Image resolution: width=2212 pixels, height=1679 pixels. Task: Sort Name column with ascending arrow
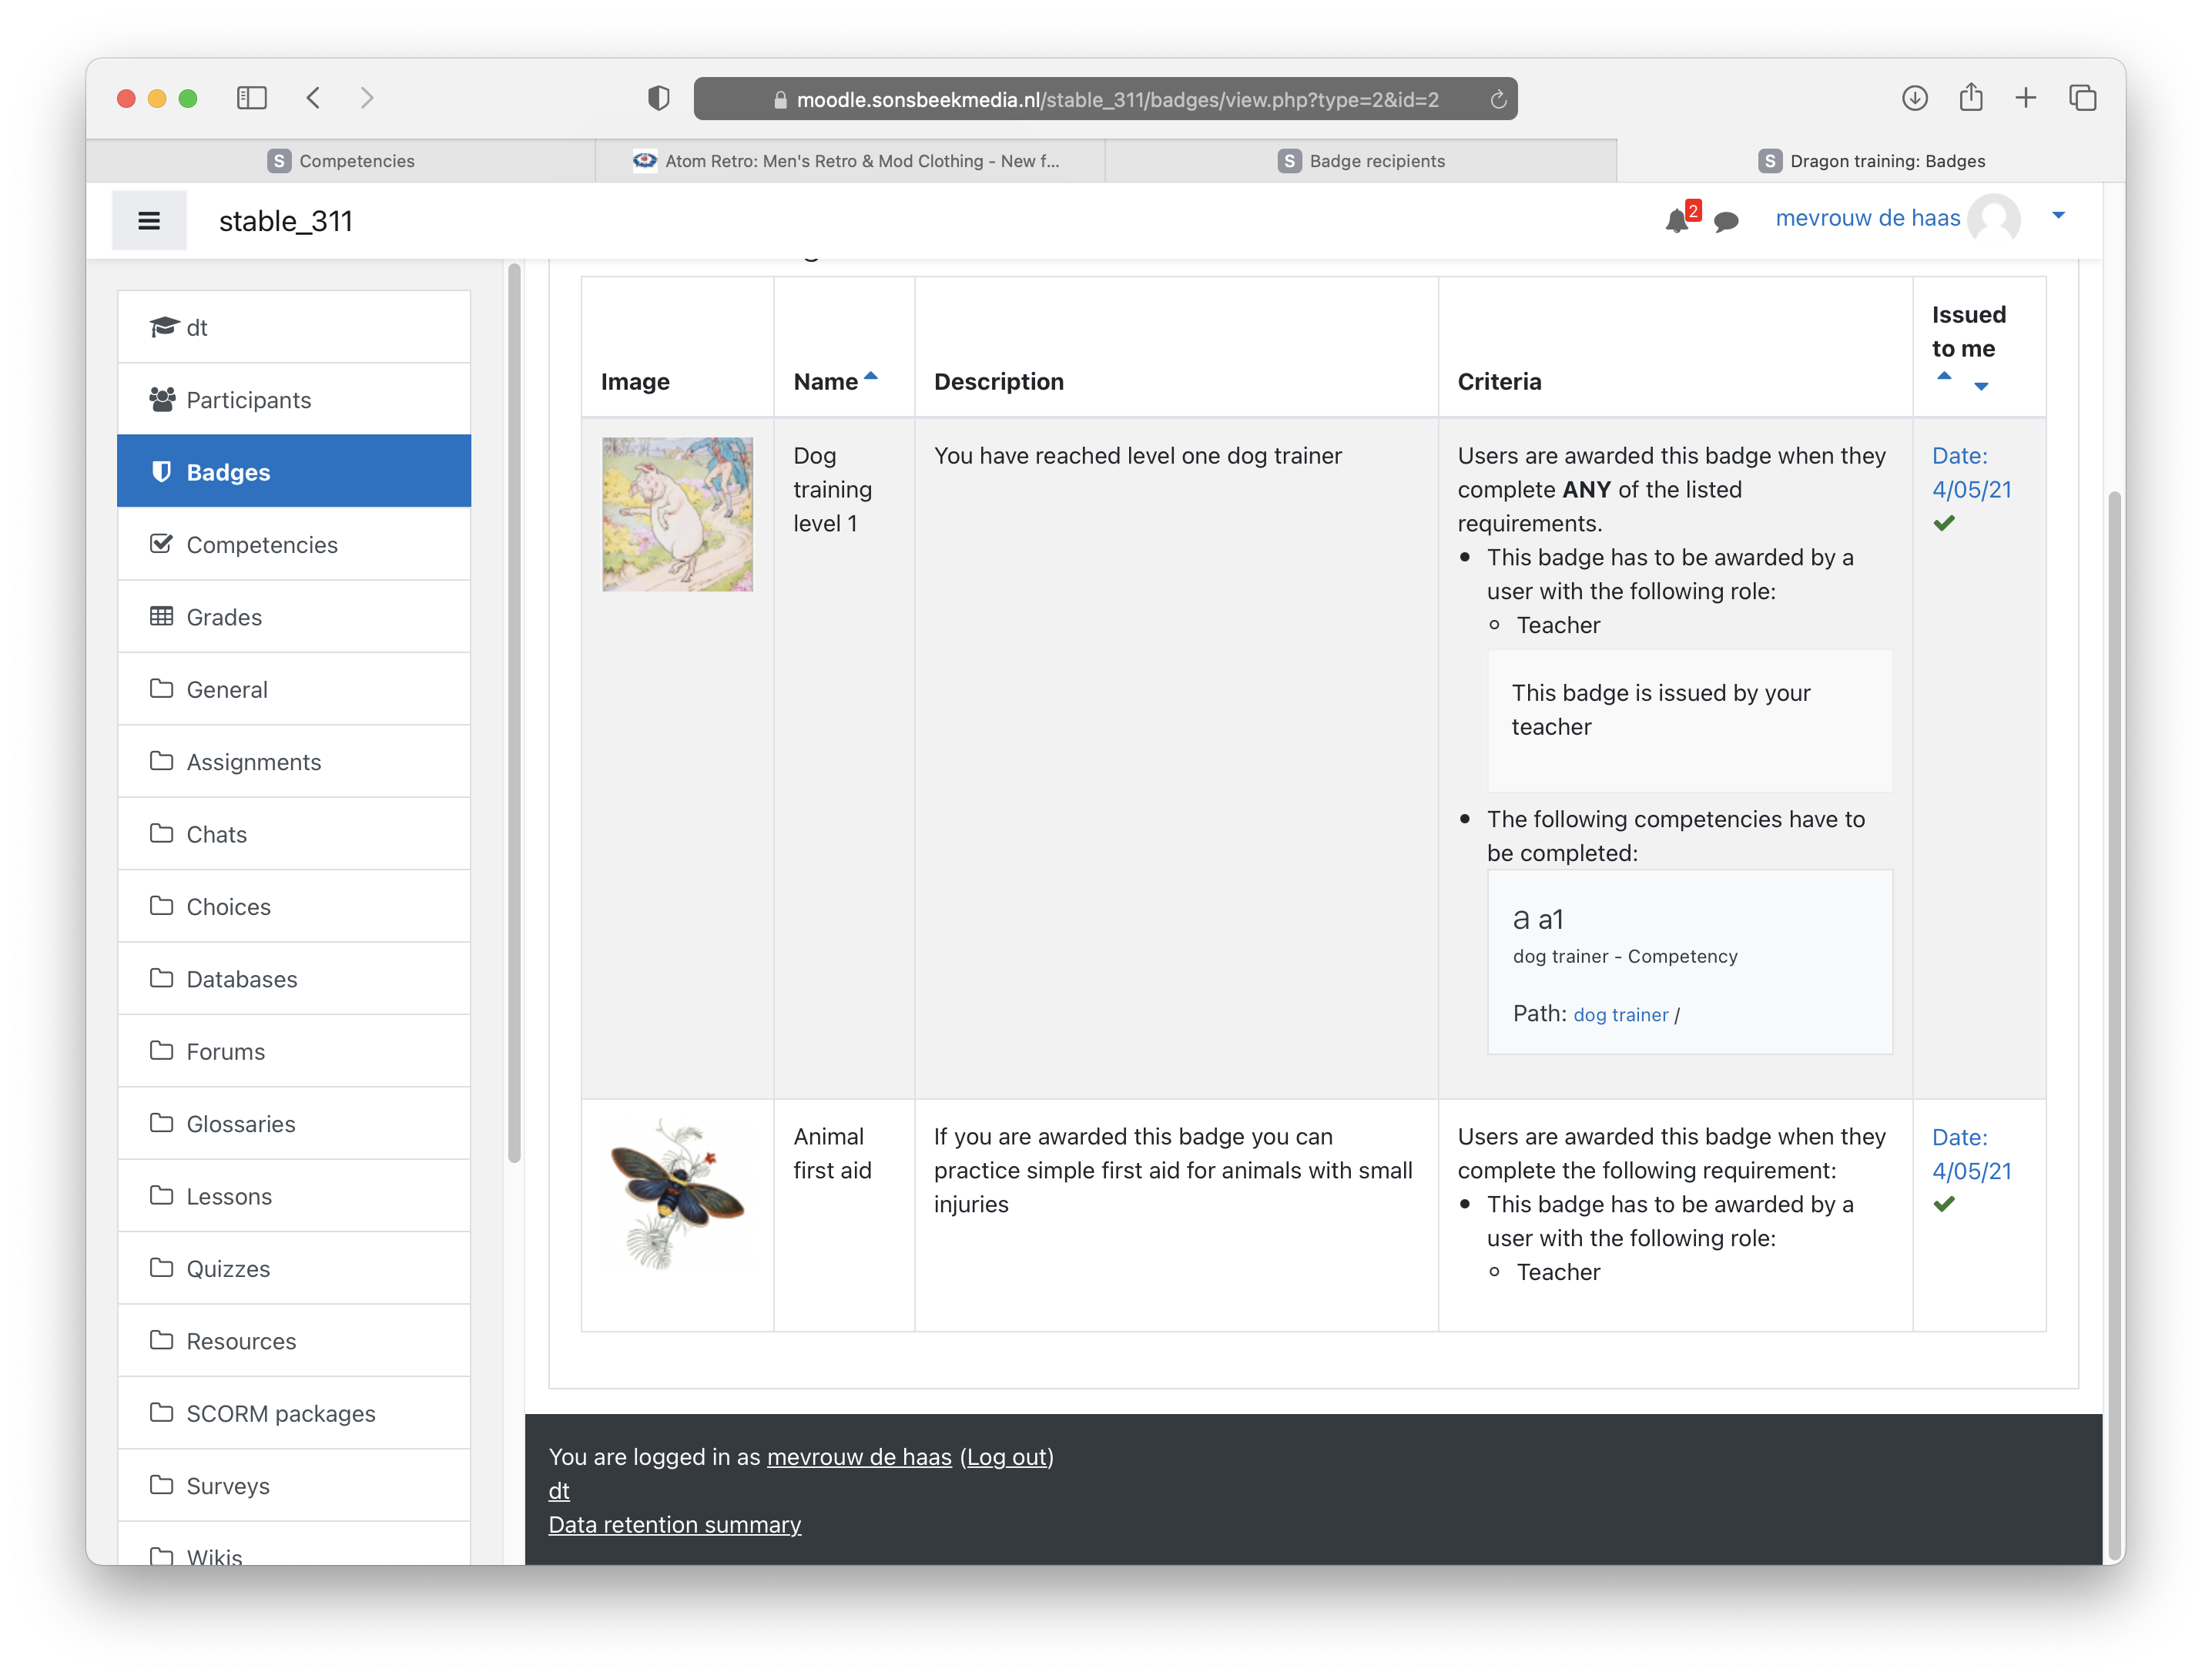(870, 376)
